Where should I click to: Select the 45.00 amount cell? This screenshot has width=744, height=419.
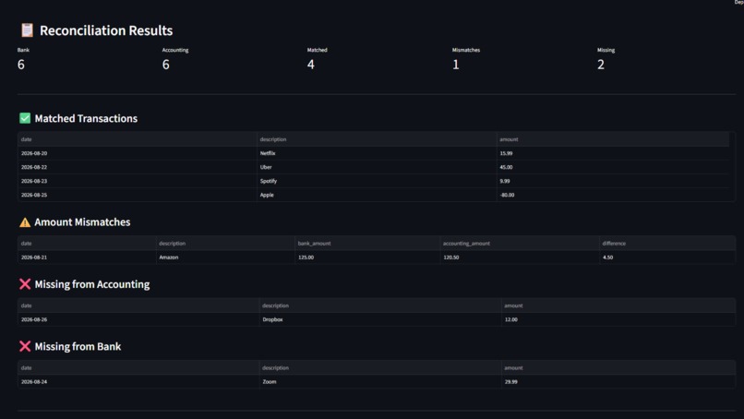click(x=613, y=167)
